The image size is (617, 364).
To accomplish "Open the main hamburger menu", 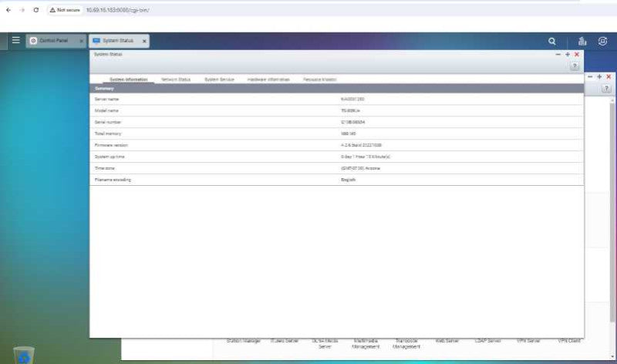I will point(15,40).
